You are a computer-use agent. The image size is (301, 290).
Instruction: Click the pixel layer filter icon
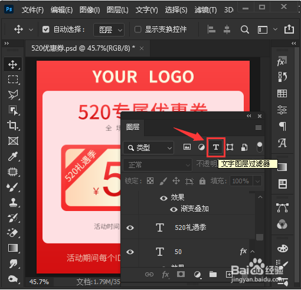click(x=187, y=147)
